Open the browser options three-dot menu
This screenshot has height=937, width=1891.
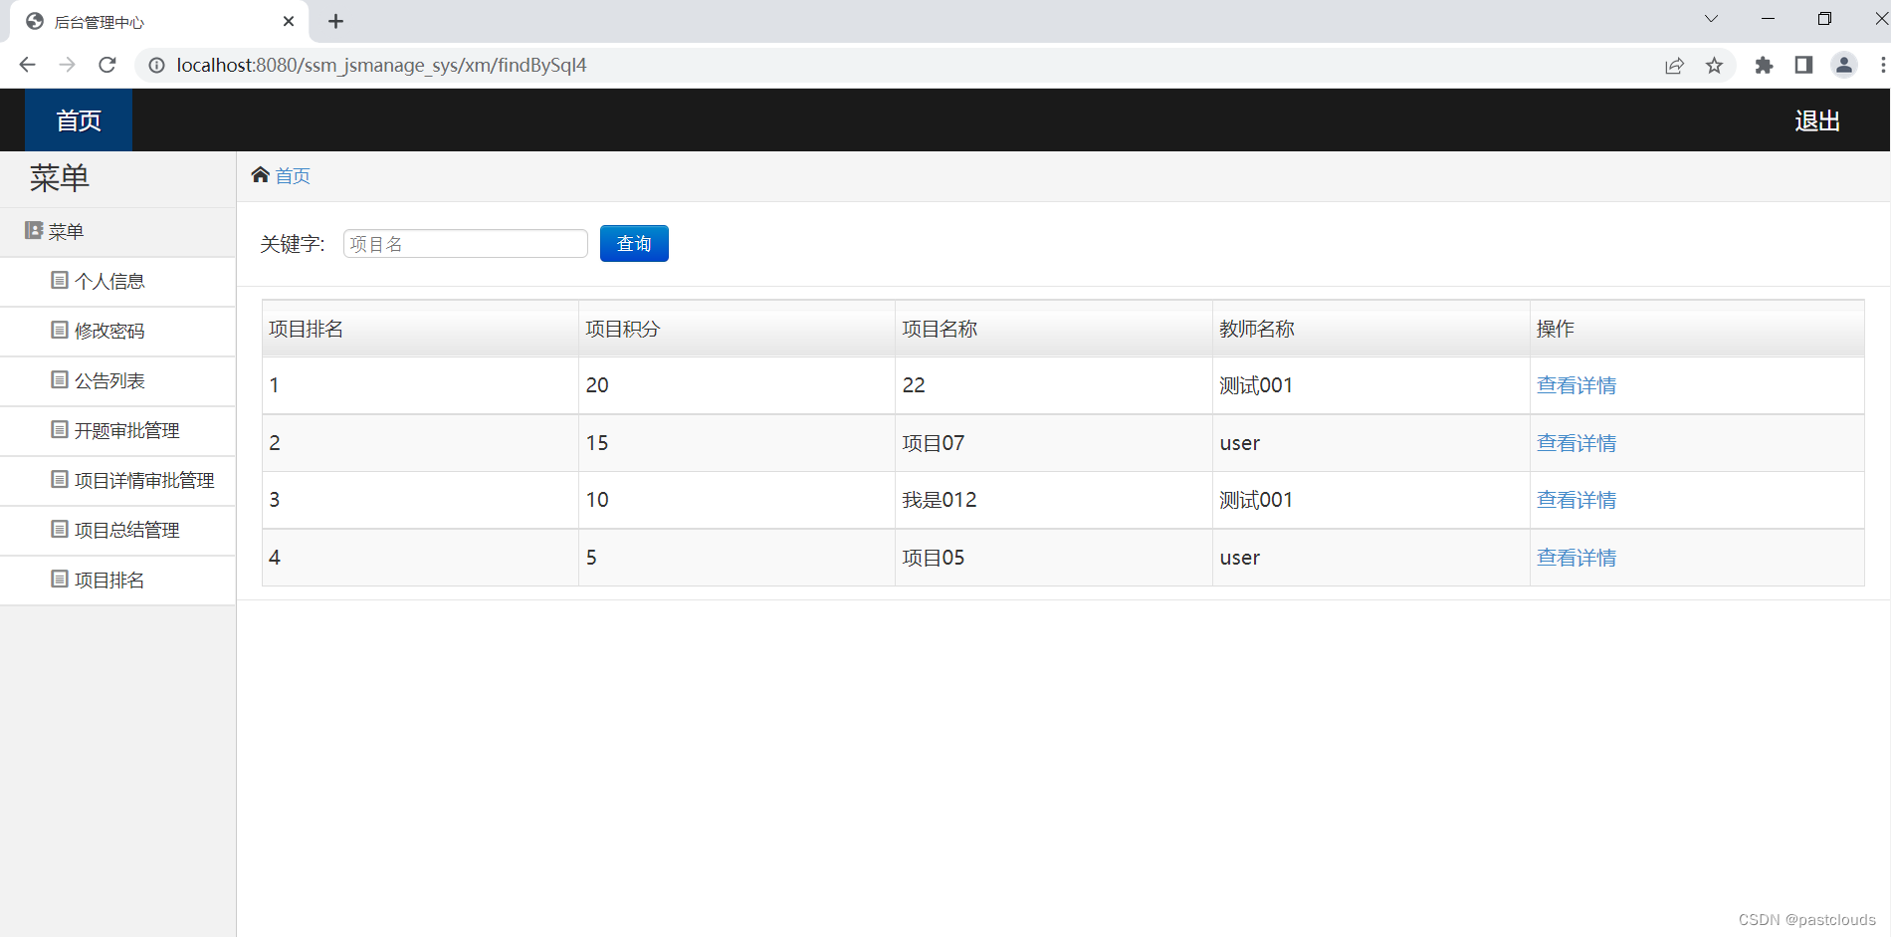1883,65
